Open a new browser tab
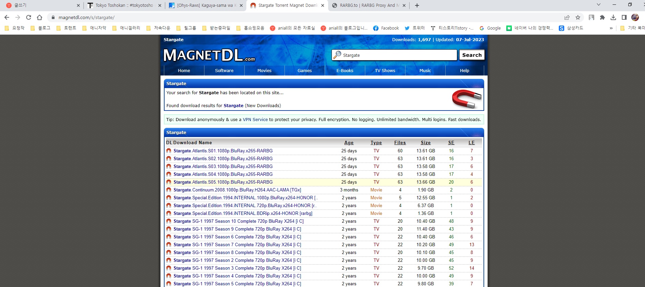 point(417,5)
